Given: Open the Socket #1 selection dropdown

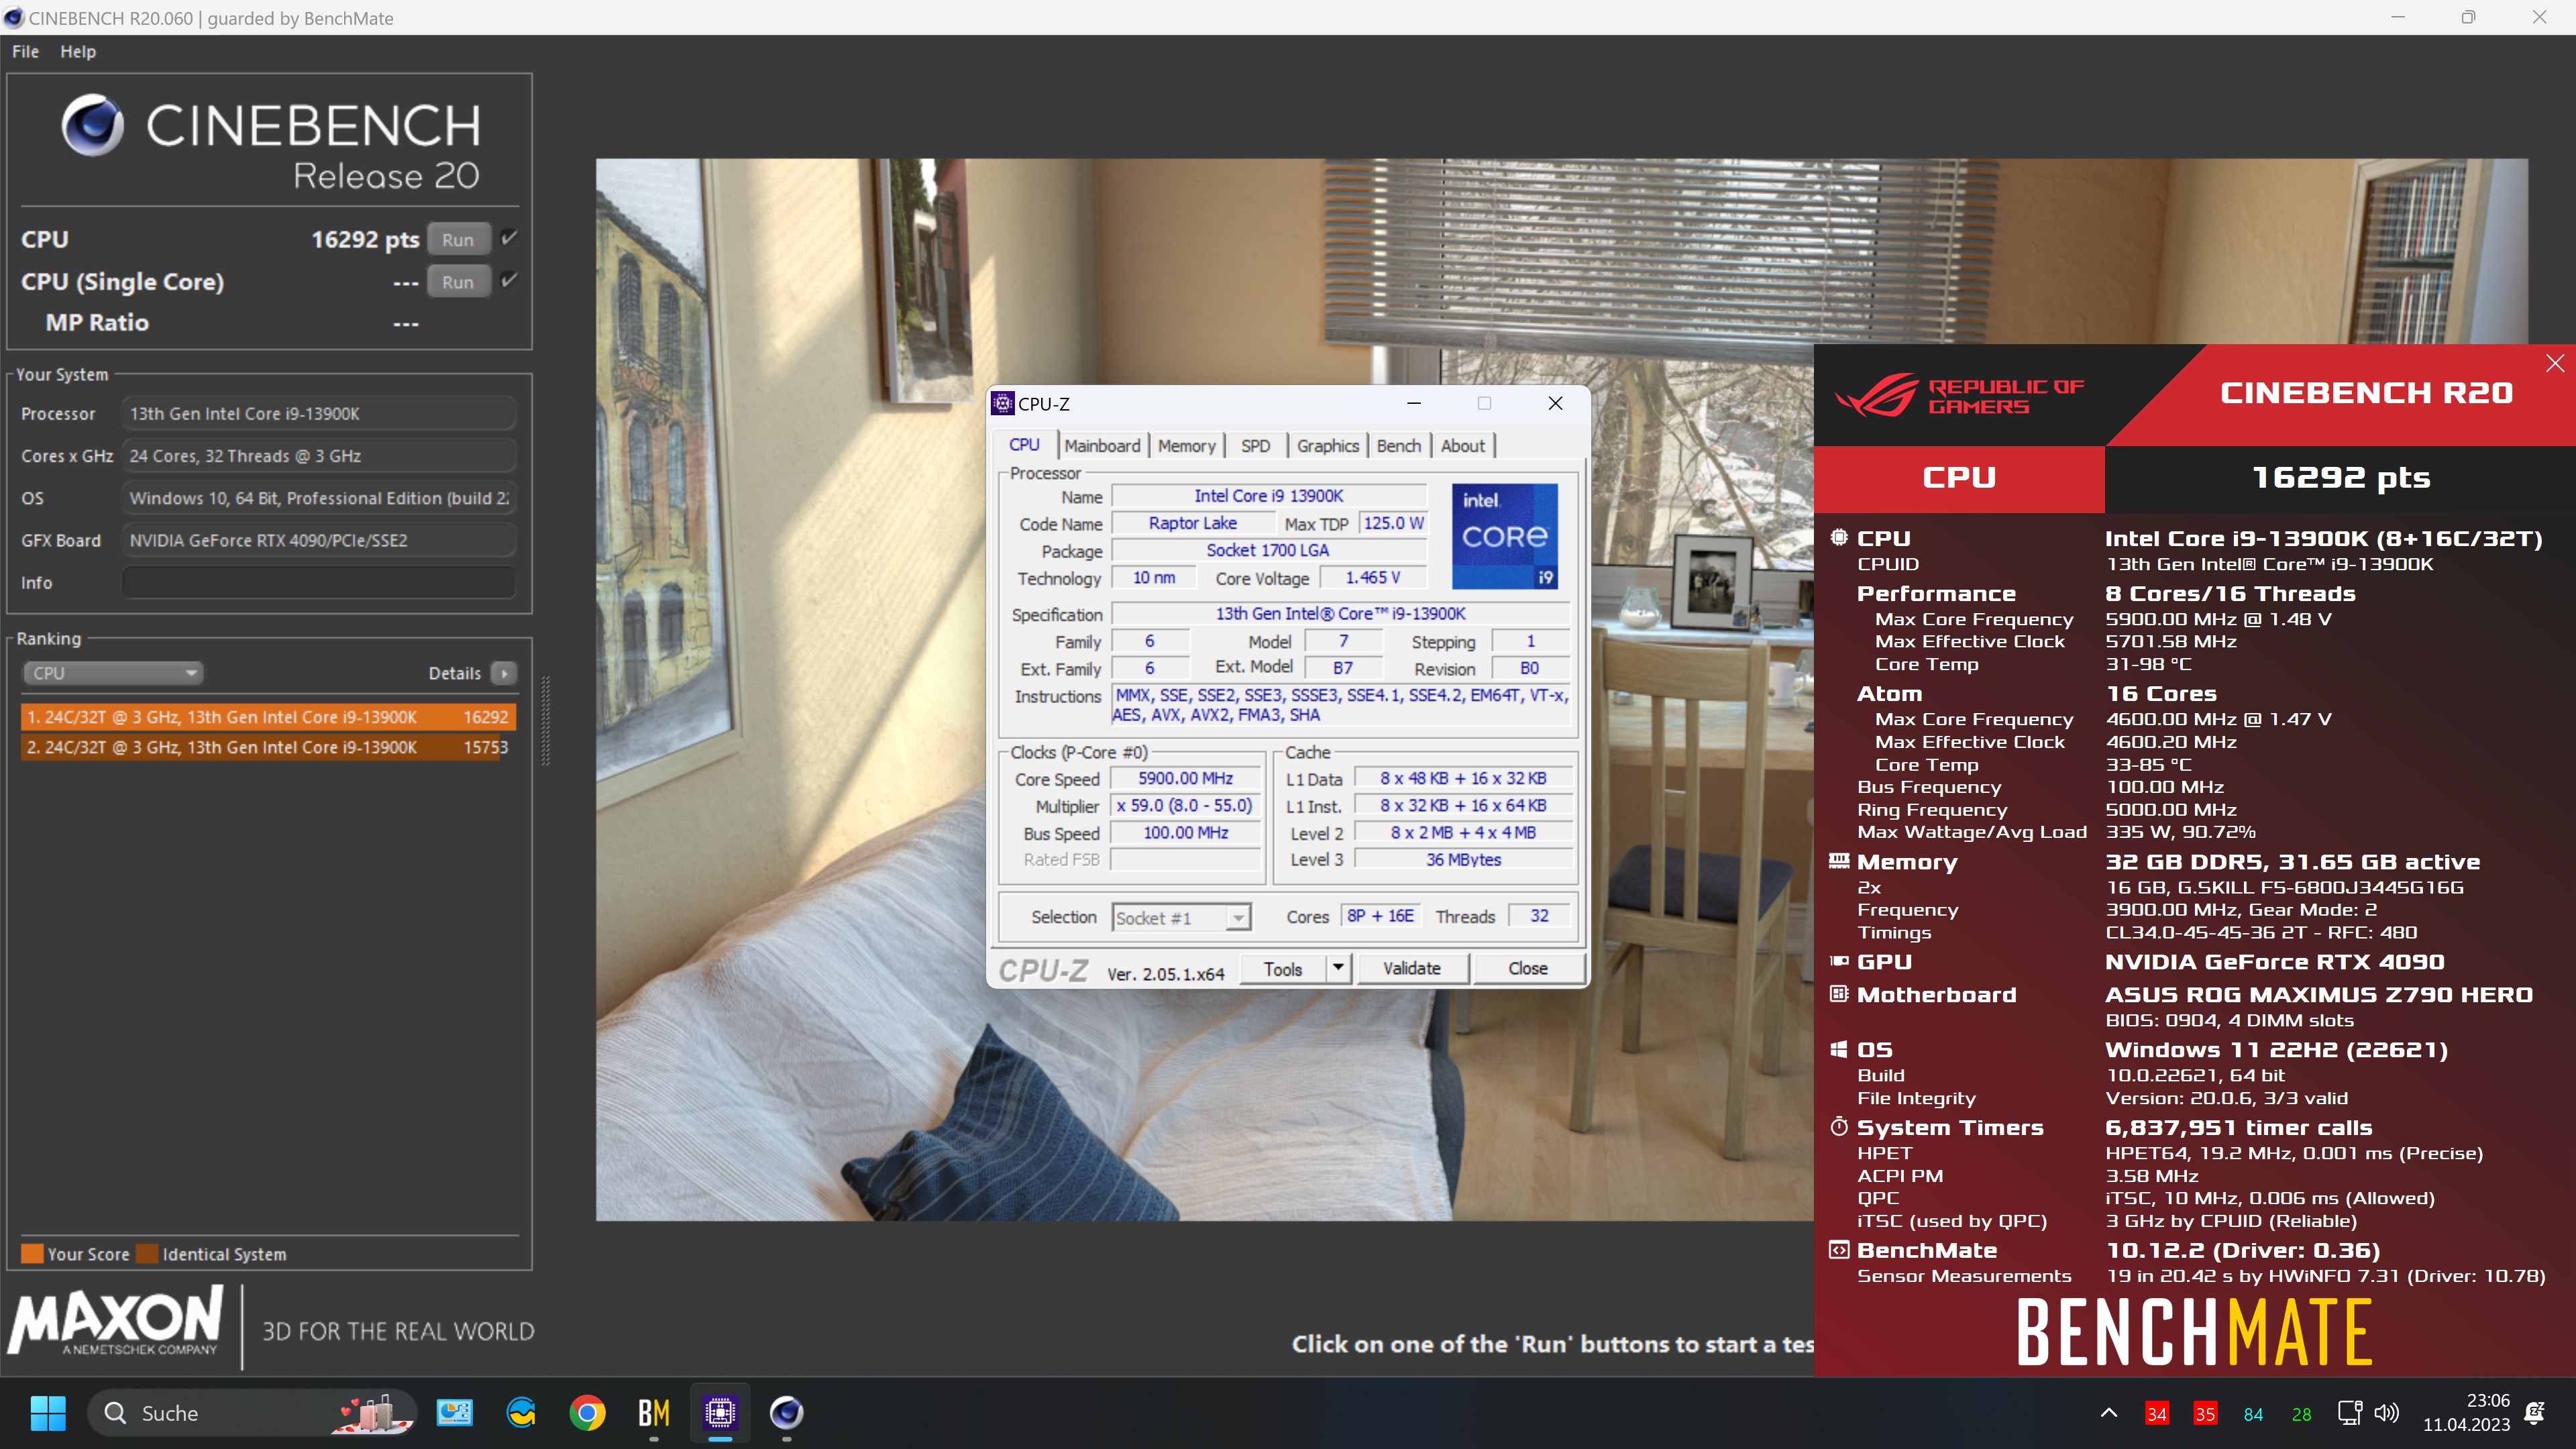Looking at the screenshot, I should click(x=1181, y=918).
